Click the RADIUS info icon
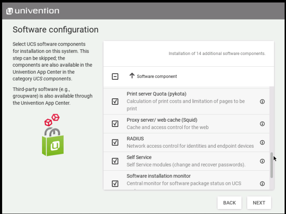The width and height of the screenshot is (286, 214). coord(262,143)
